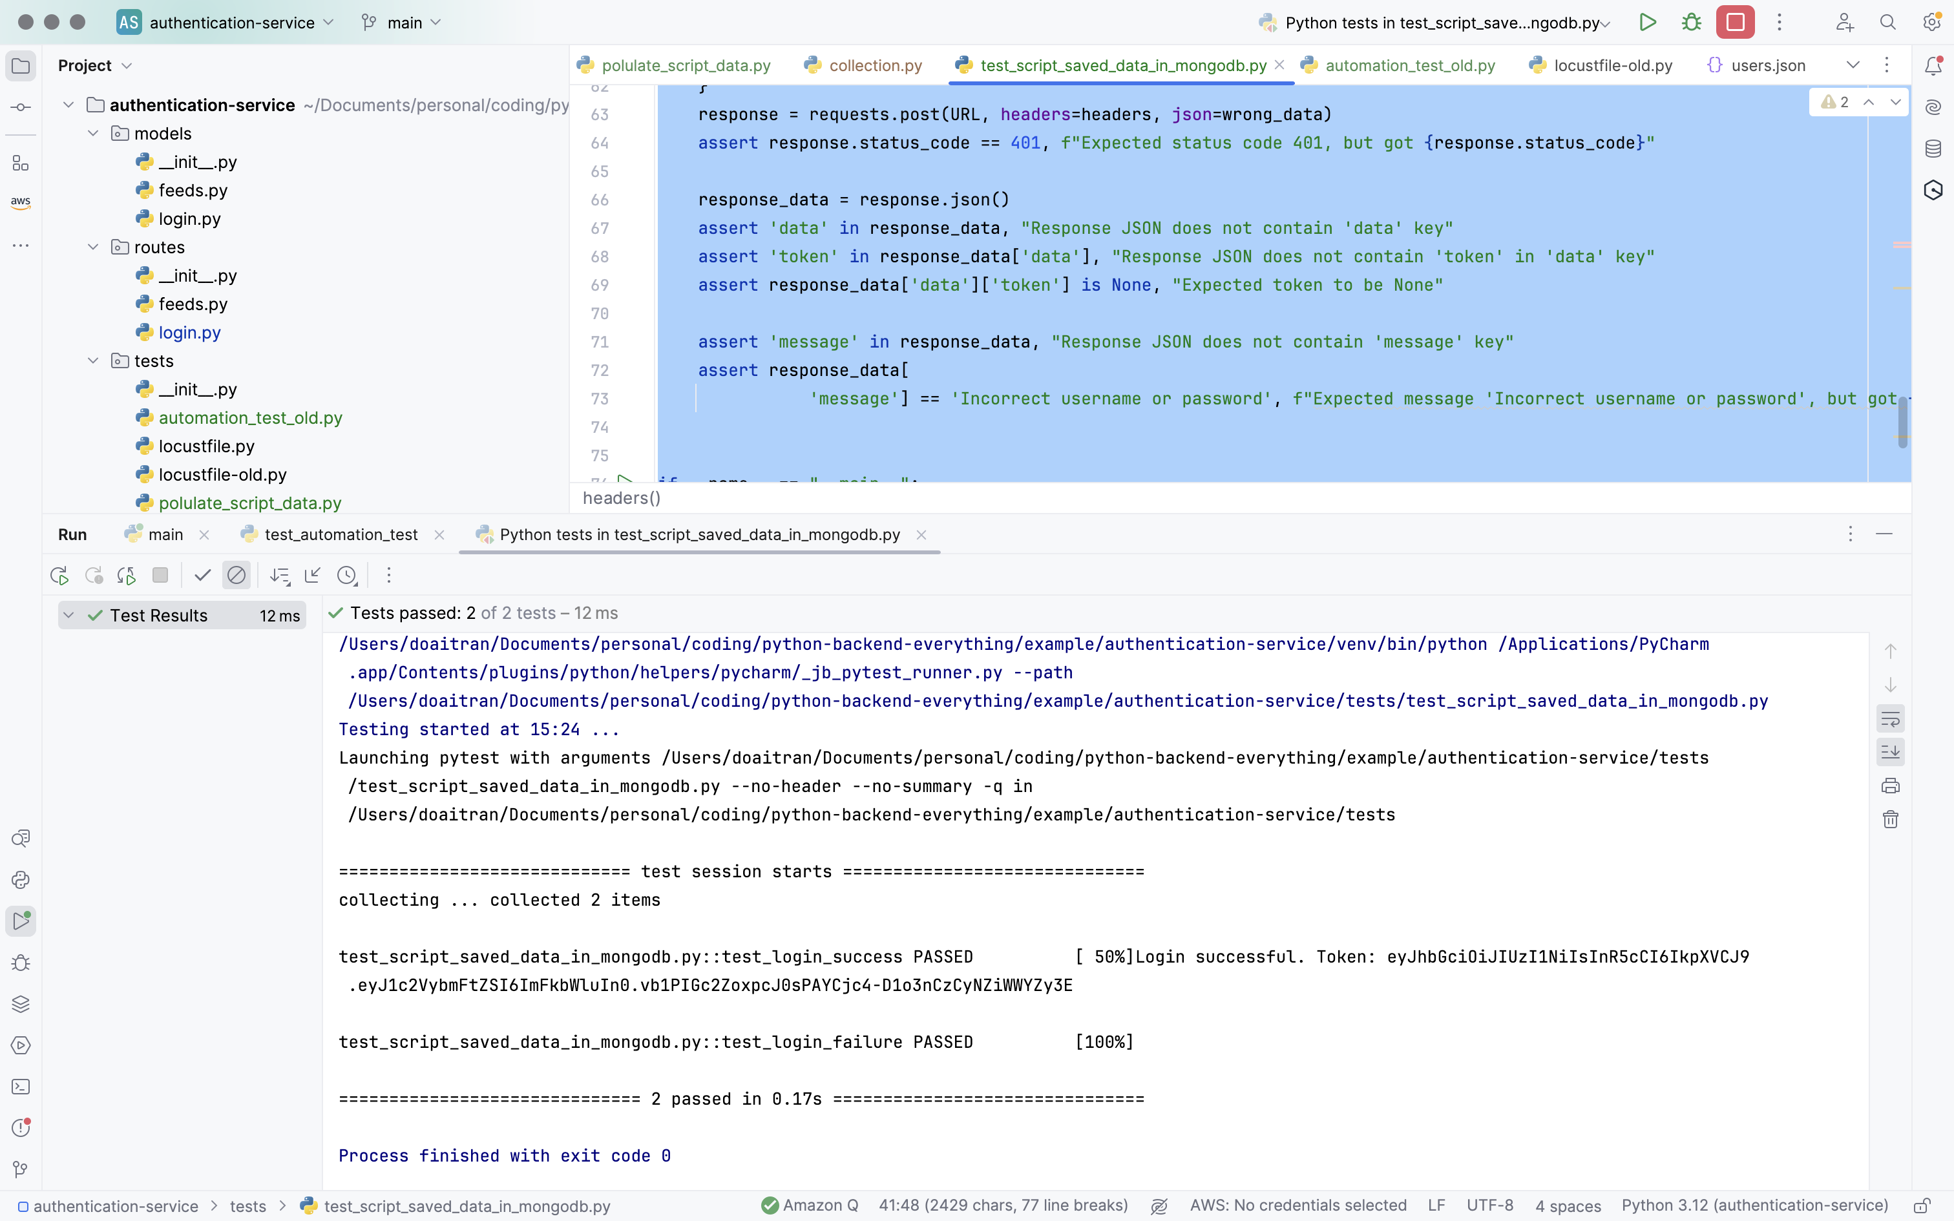Stop the running process with red stop button
The width and height of the screenshot is (1954, 1221).
click(x=1735, y=23)
